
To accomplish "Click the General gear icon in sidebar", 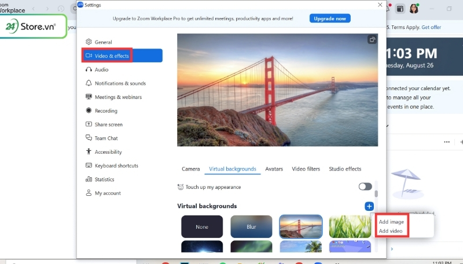I will (89, 42).
